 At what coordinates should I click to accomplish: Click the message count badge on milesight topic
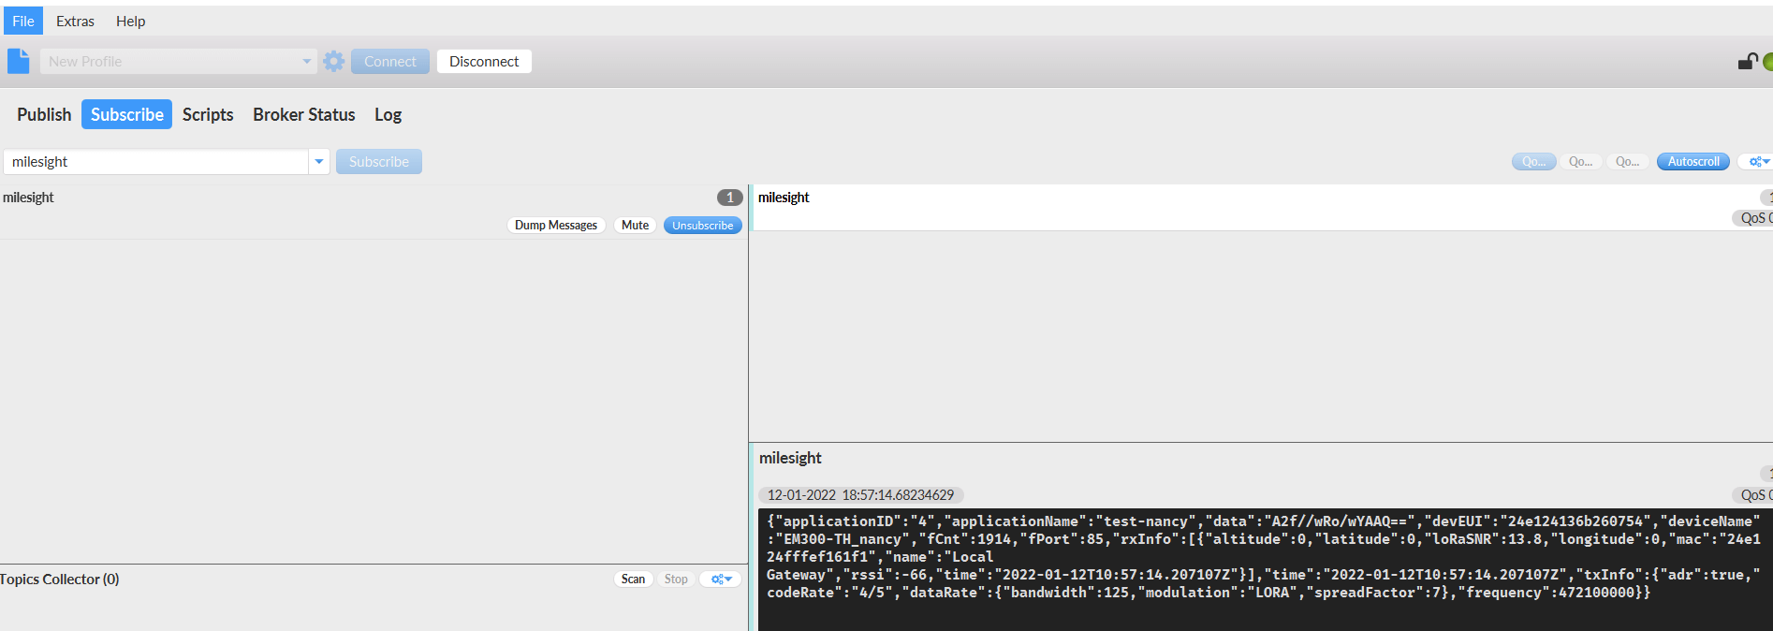[729, 198]
